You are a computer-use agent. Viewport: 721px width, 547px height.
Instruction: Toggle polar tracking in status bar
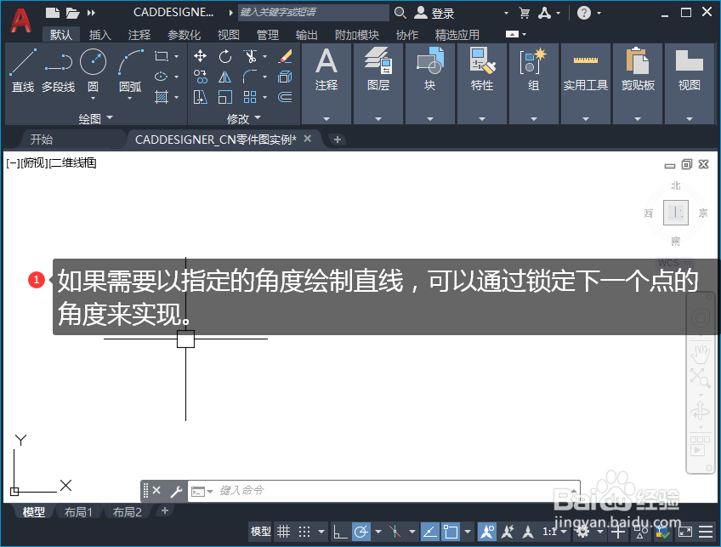tap(361, 532)
